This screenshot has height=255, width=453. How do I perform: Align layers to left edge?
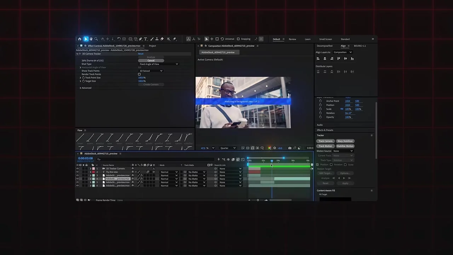tap(318, 58)
